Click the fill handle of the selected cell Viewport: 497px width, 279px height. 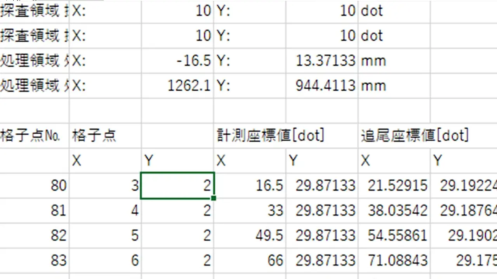(x=214, y=198)
